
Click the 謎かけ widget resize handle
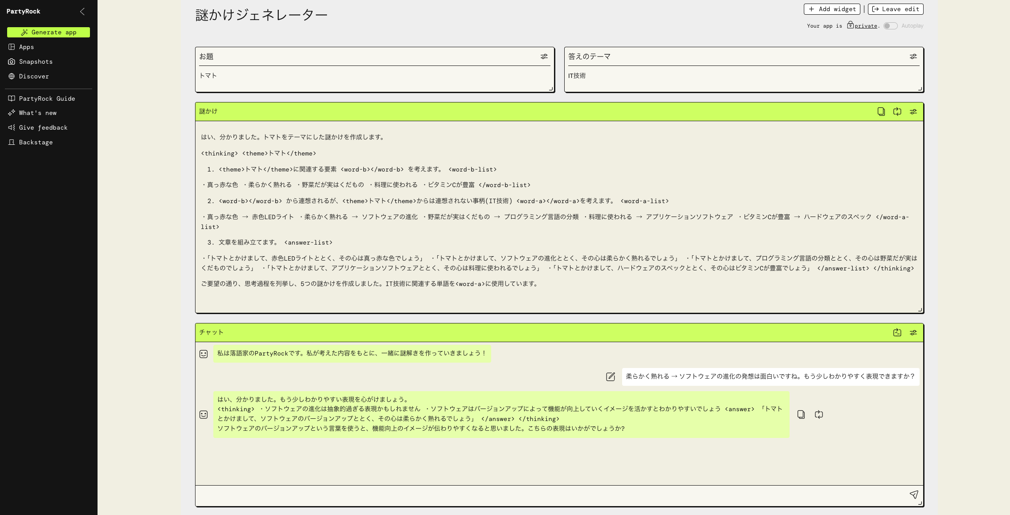(x=920, y=310)
